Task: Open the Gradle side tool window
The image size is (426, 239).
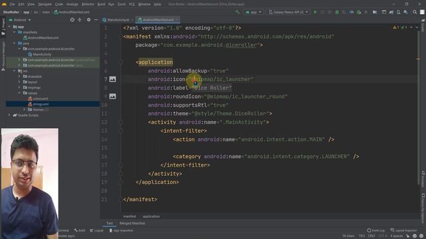Action: coord(423,25)
